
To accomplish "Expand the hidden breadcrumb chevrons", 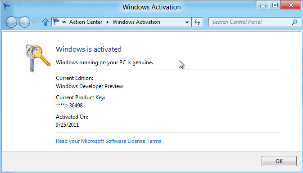I will click(64, 22).
